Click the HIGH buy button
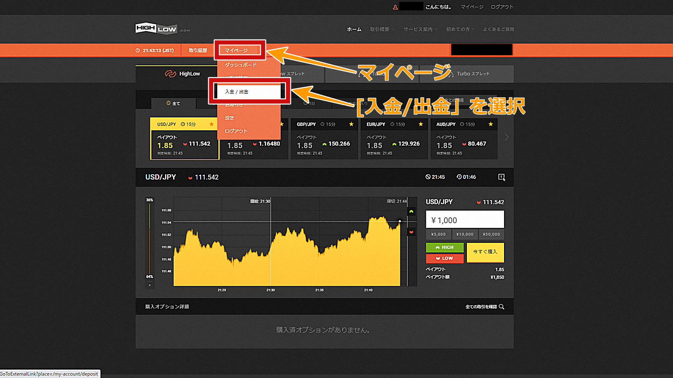The image size is (673, 378). 444,246
